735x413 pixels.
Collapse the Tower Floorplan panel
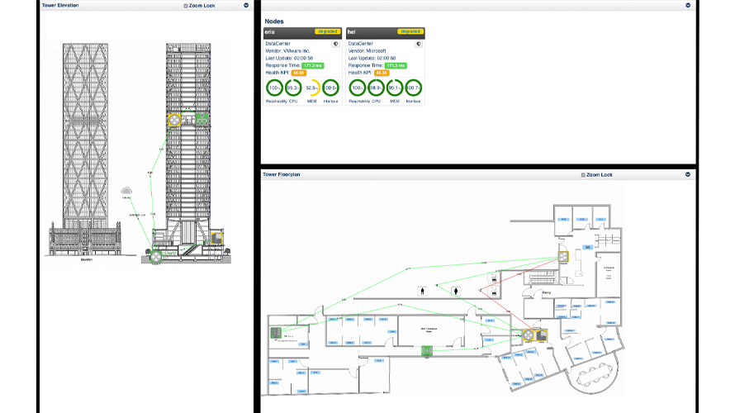tap(688, 175)
